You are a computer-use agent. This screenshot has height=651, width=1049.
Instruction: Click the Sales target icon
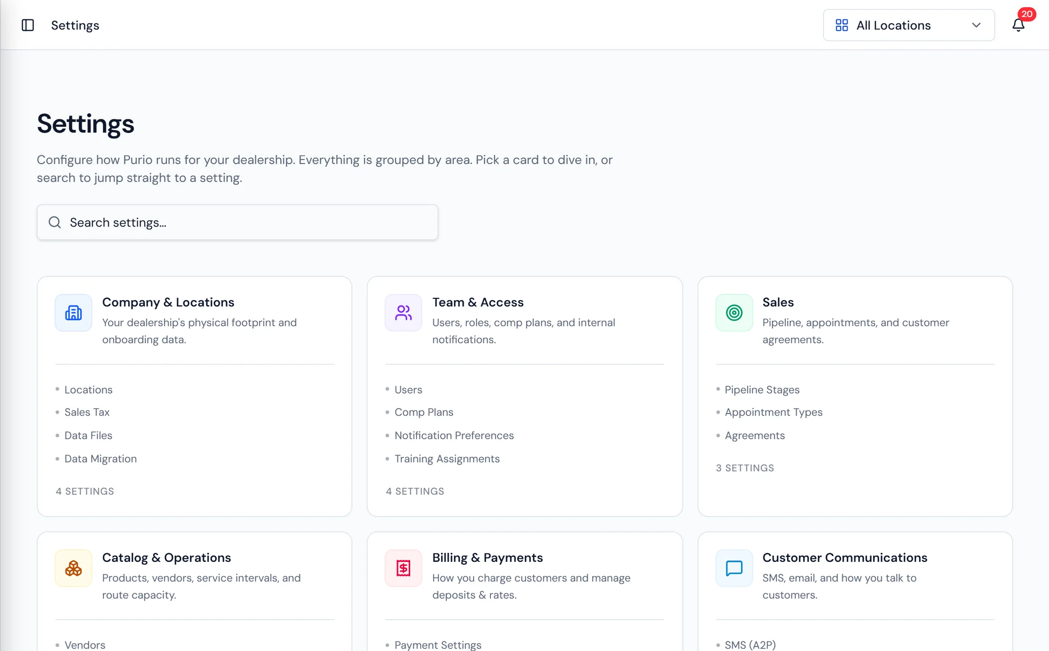pyautogui.click(x=734, y=313)
